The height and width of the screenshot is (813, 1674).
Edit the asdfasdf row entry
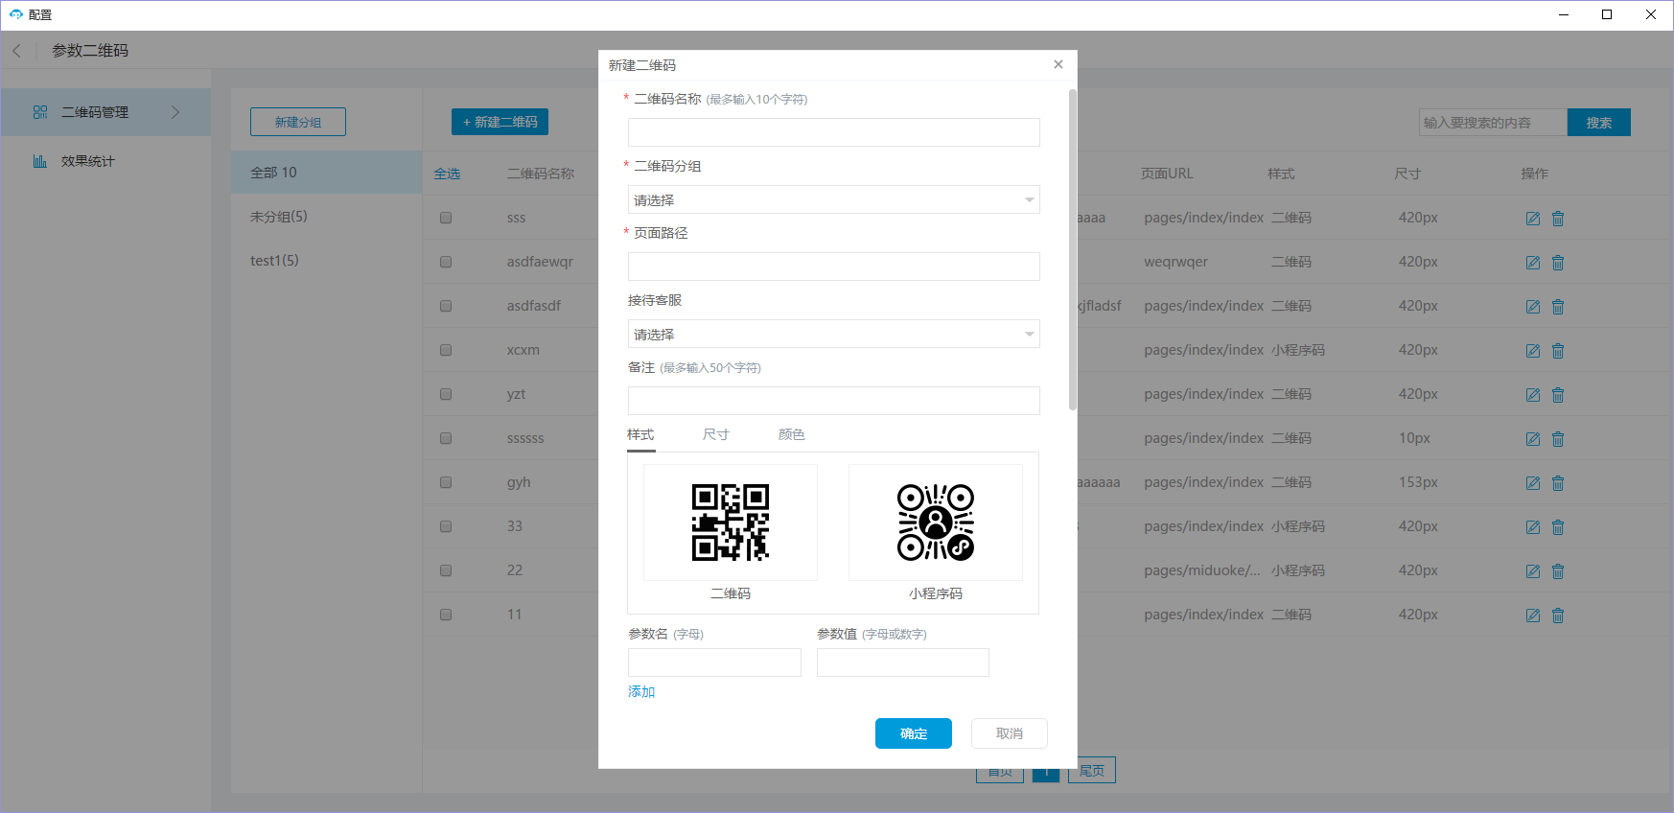click(1533, 307)
